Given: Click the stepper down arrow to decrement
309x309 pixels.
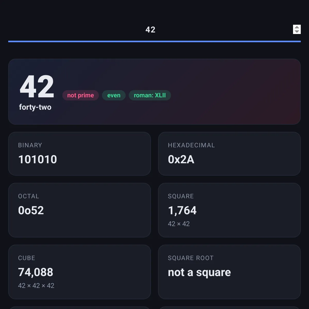Looking at the screenshot, I should tap(297, 32).
